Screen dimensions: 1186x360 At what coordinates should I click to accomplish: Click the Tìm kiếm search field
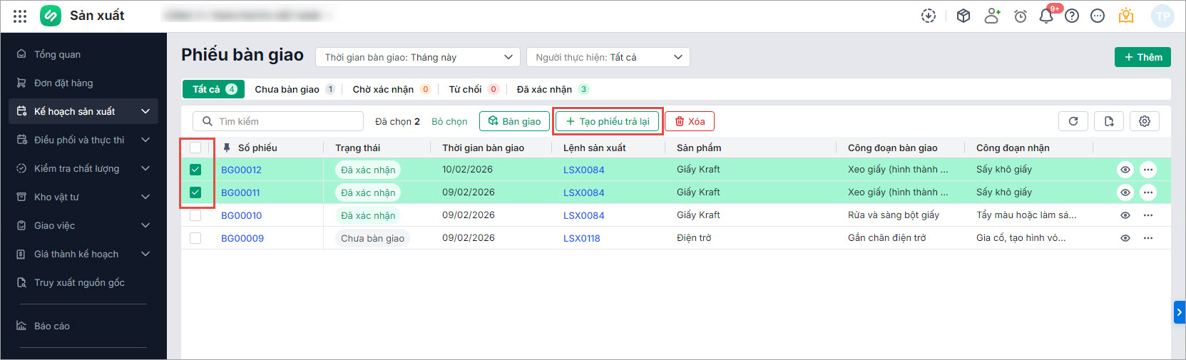point(285,121)
